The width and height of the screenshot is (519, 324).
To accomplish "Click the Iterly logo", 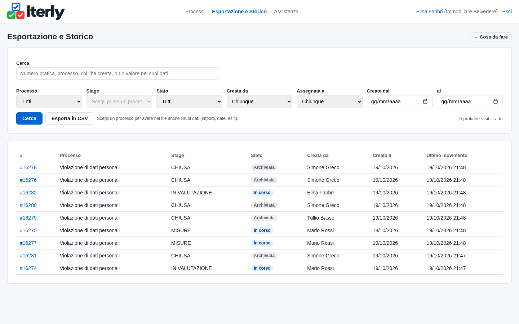I will click(36, 12).
